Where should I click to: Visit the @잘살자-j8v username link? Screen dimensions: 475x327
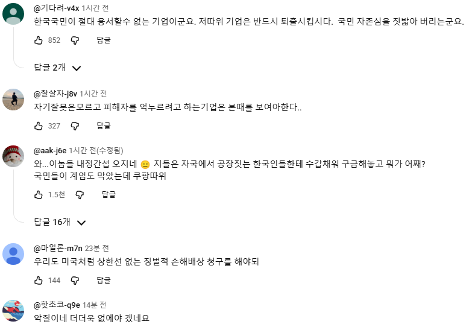[55, 94]
